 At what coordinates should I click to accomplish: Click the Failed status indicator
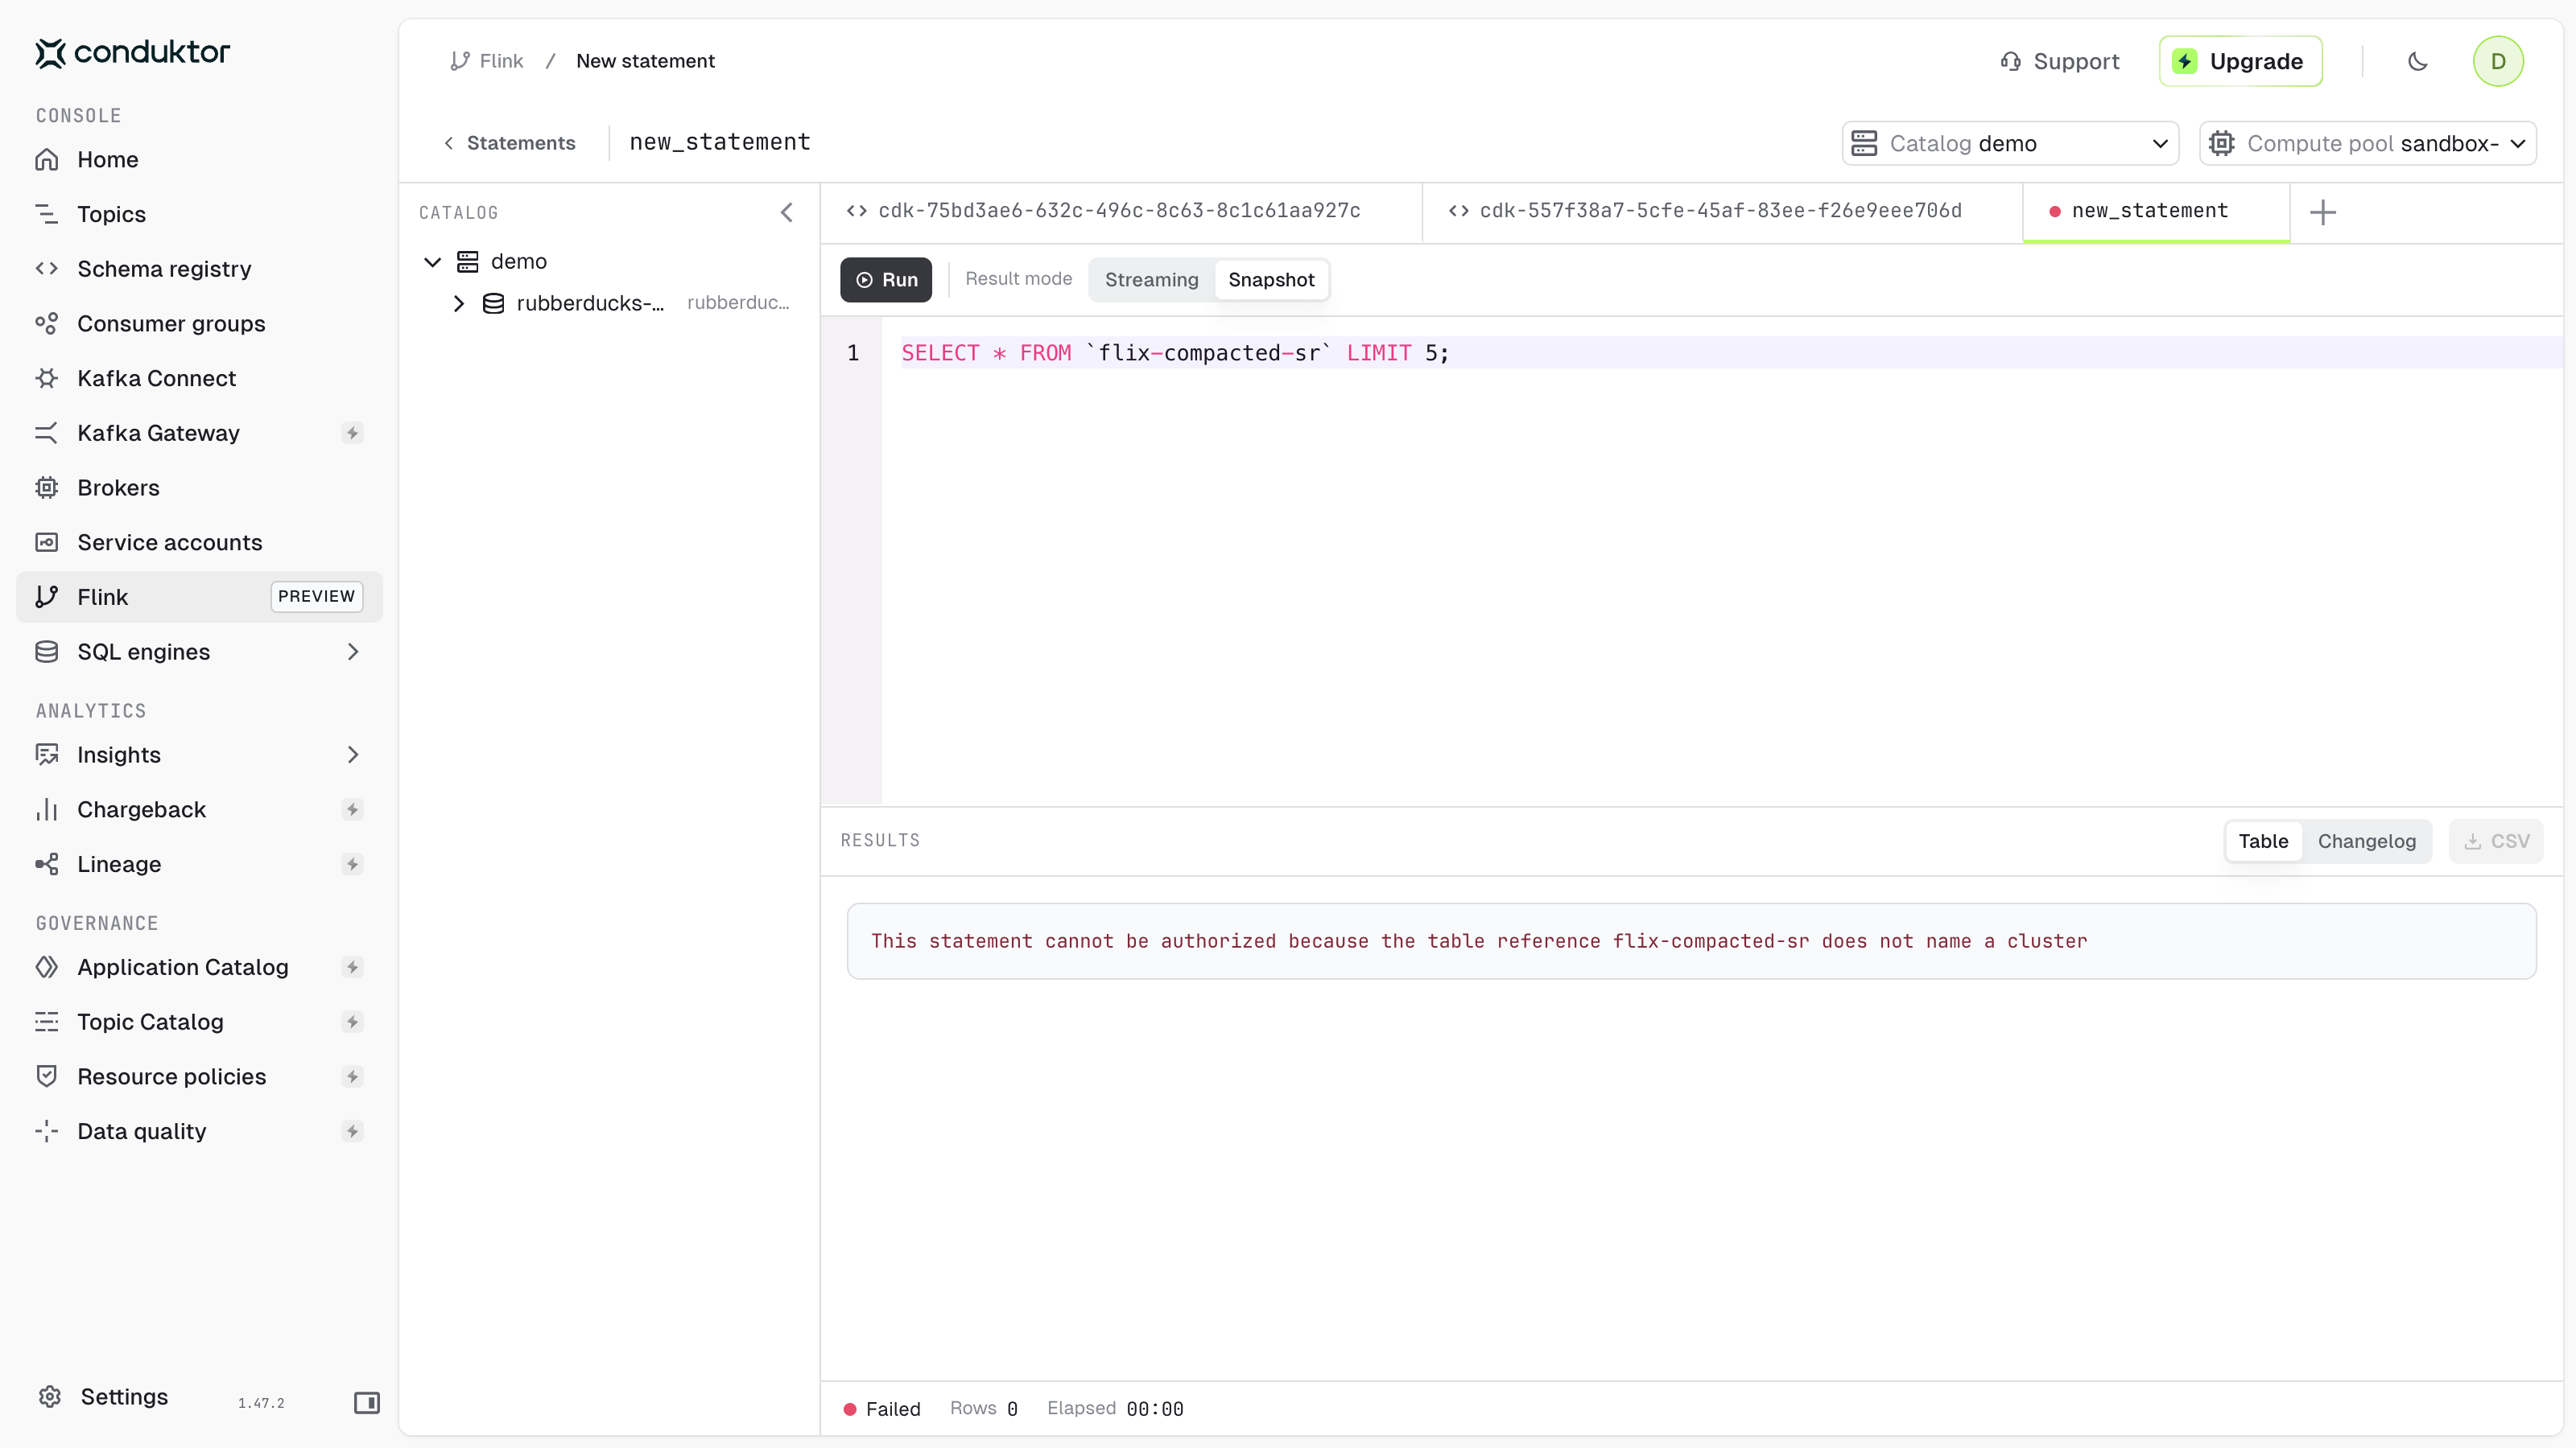[x=882, y=1409]
